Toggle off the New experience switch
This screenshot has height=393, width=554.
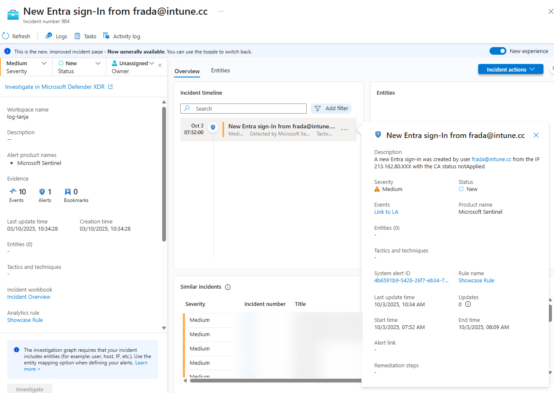coord(498,51)
